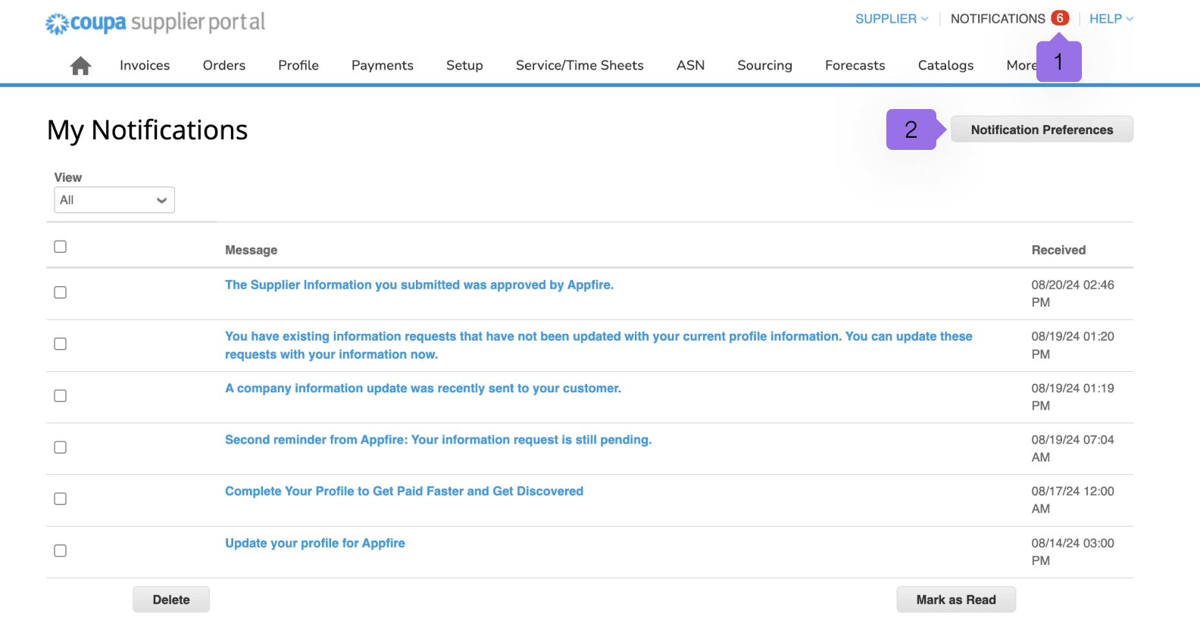Click the Delete button

(171, 600)
